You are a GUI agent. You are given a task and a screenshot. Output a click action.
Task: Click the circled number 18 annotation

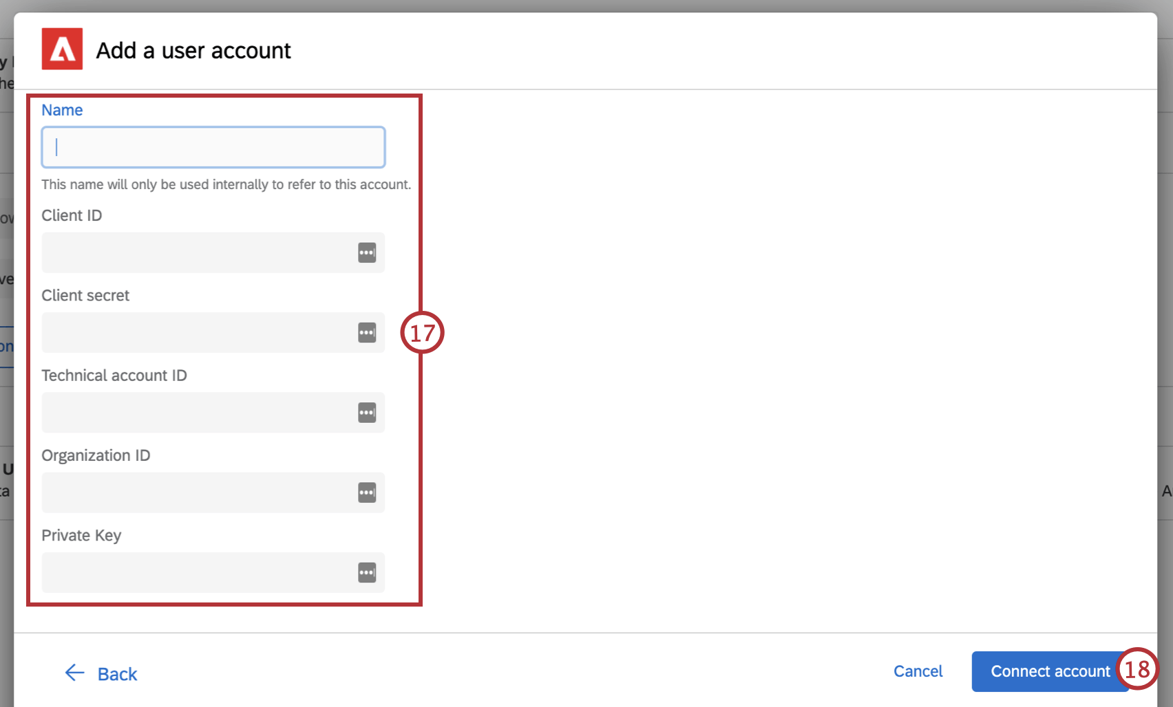1137,671
